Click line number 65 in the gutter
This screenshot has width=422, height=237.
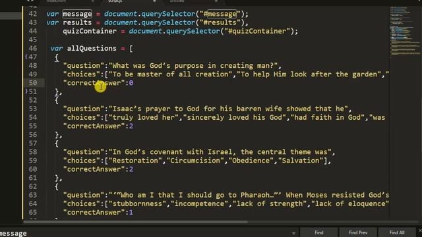[x=33, y=212]
